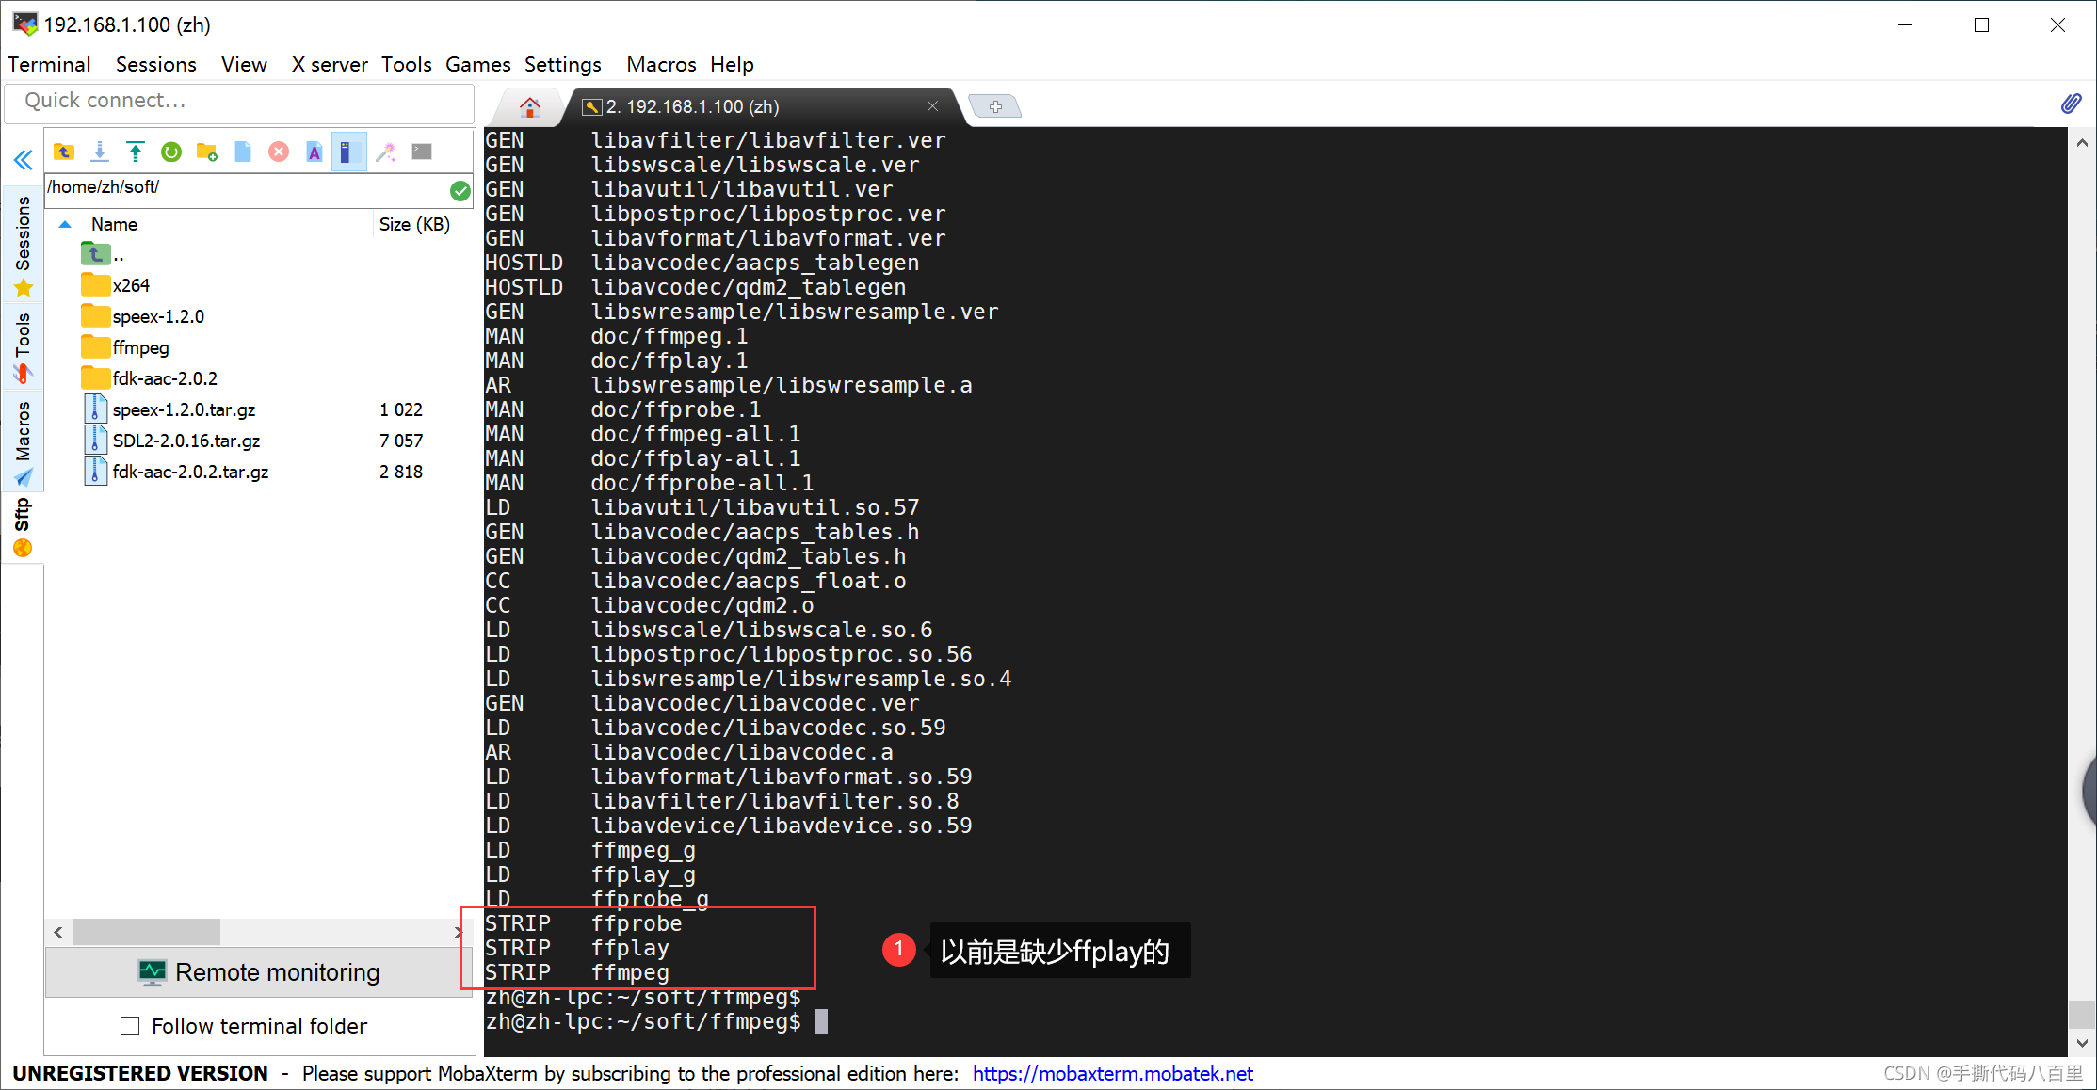Viewport: 2097px width, 1090px height.
Task: Click the paperclip icon at top right
Action: pyautogui.click(x=2071, y=104)
